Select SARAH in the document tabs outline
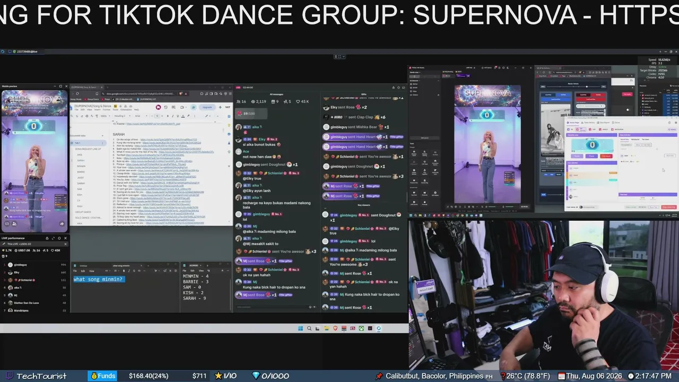679x382 pixels. coord(81,160)
